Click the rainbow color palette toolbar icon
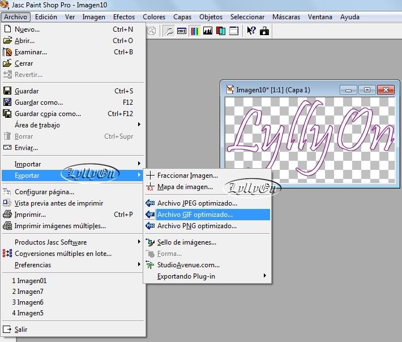 195,31
